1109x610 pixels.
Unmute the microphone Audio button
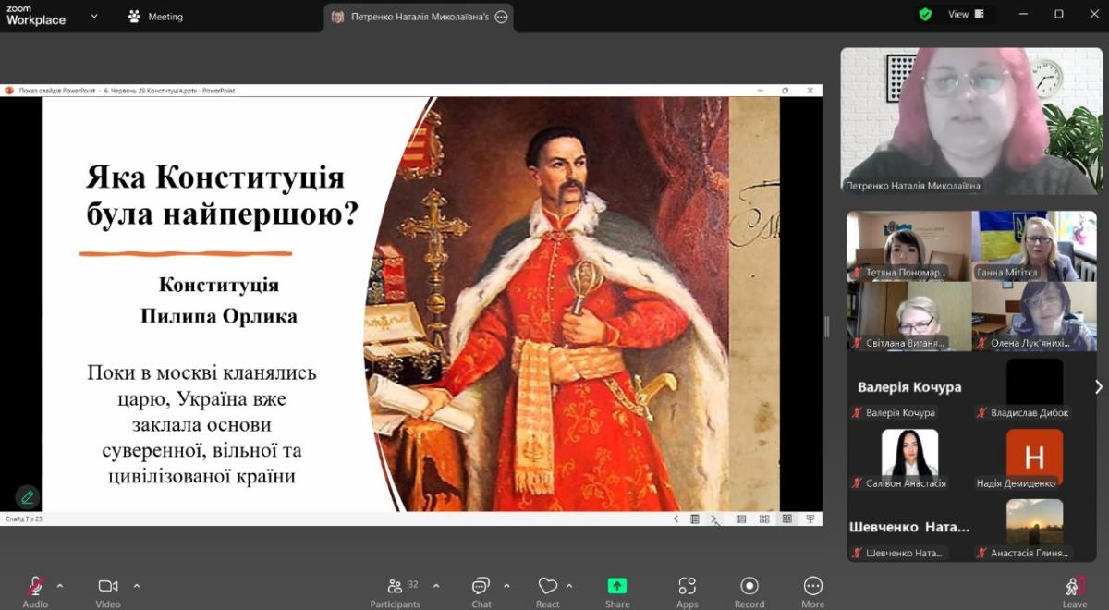click(35, 587)
